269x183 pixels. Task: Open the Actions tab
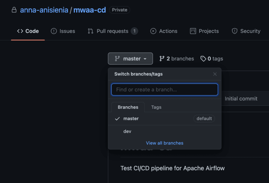click(x=164, y=31)
